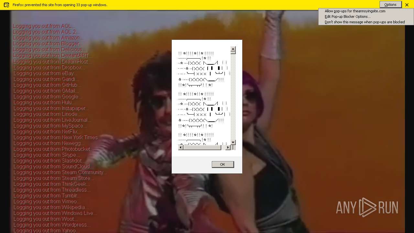Click the horizontal scrollbar thumb in dialog
The image size is (414, 233).
pyautogui.click(x=202, y=148)
